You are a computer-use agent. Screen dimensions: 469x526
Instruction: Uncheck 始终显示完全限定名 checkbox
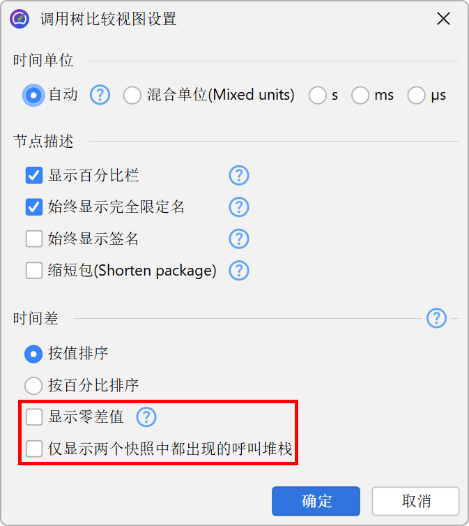(34, 207)
